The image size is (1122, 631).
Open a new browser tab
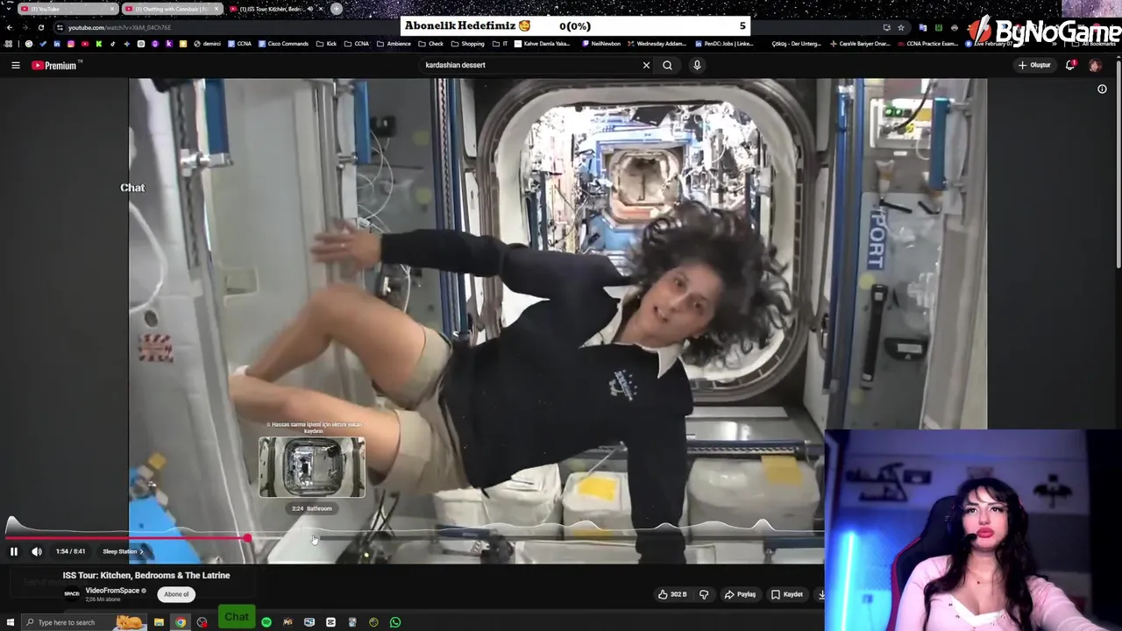point(336,9)
